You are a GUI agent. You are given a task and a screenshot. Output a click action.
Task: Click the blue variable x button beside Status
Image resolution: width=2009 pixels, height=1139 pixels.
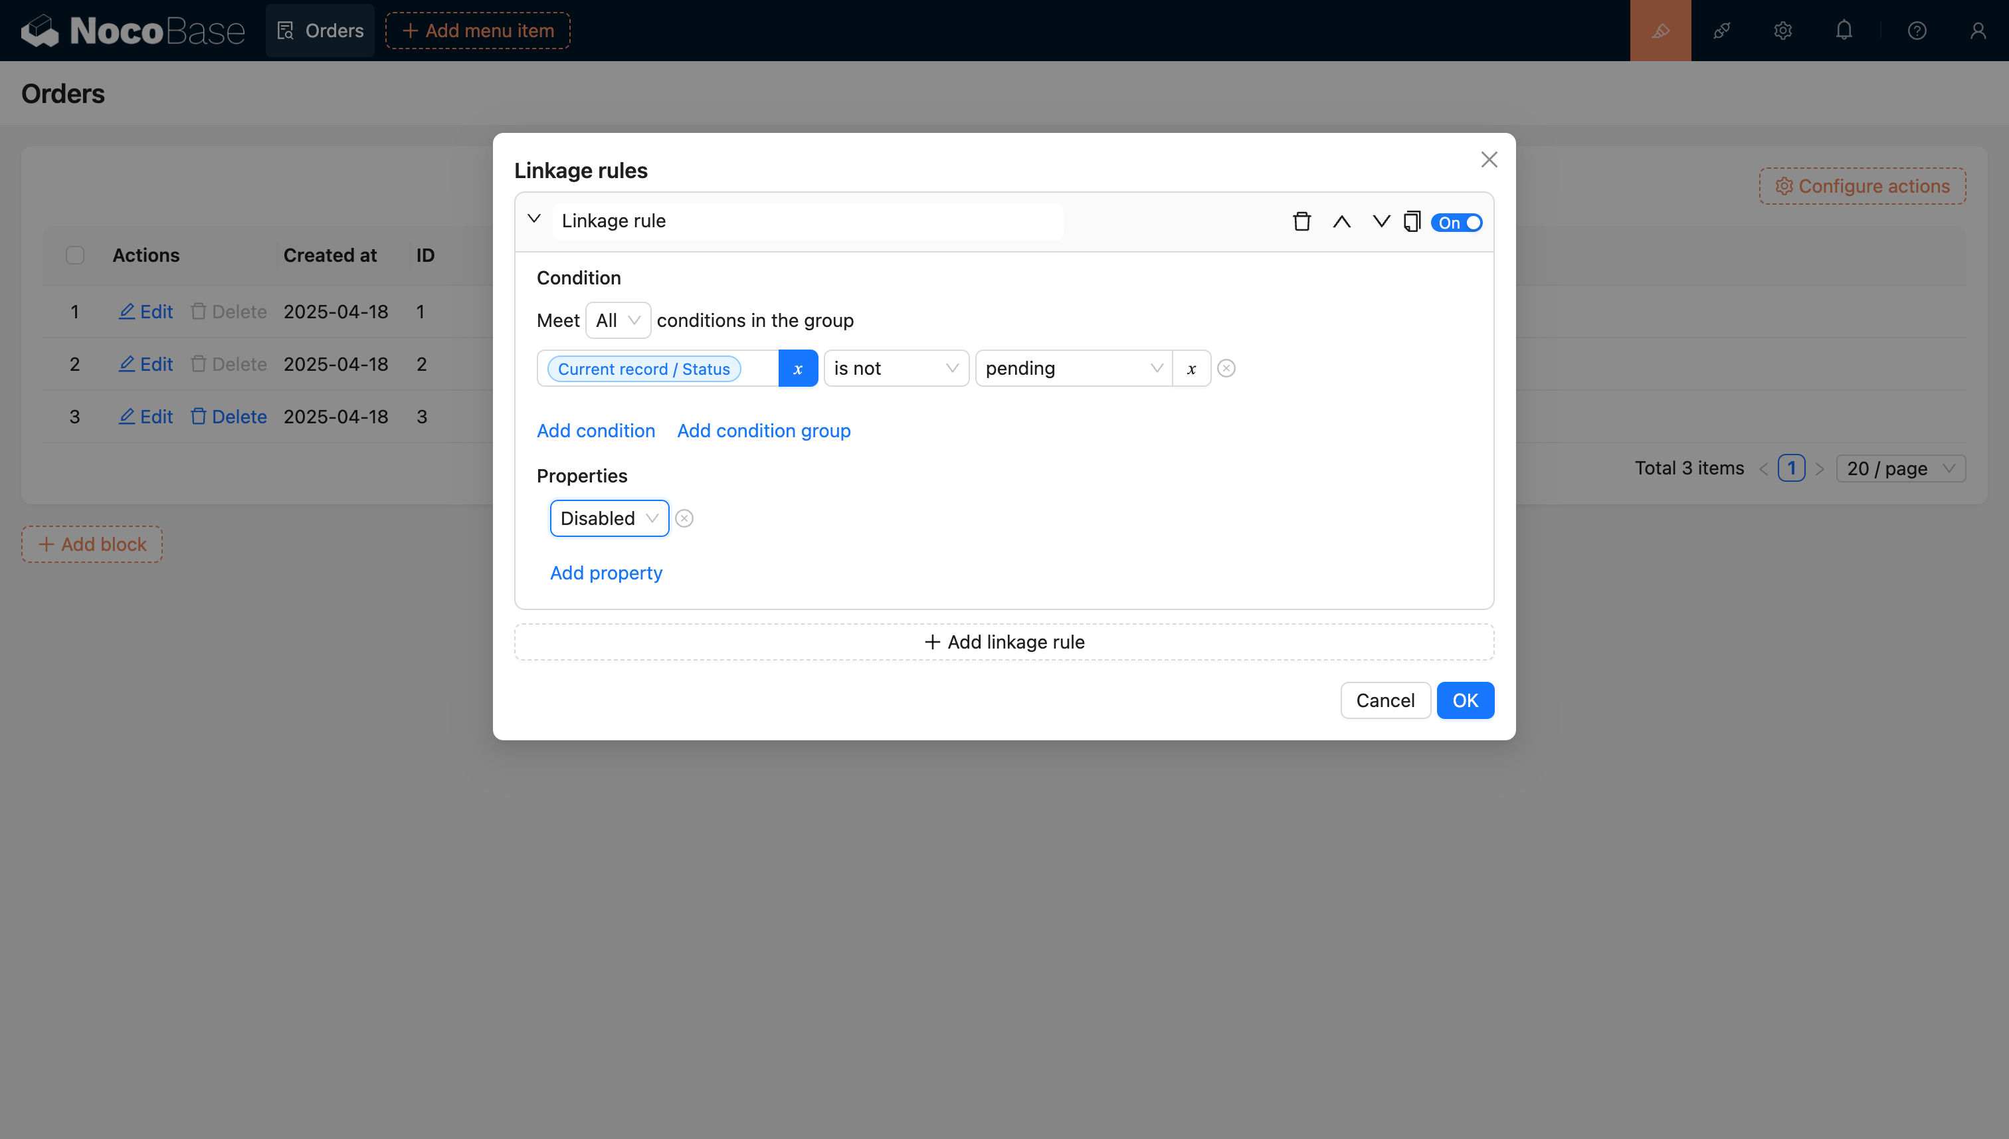click(x=798, y=368)
